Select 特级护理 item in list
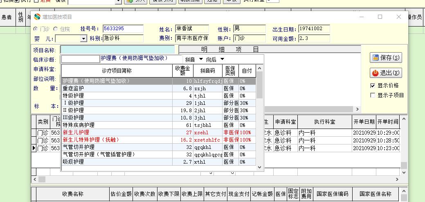Screen dimensions: 425x202 159,96
